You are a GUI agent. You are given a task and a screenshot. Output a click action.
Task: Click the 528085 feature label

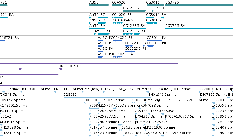pos(70,95)
